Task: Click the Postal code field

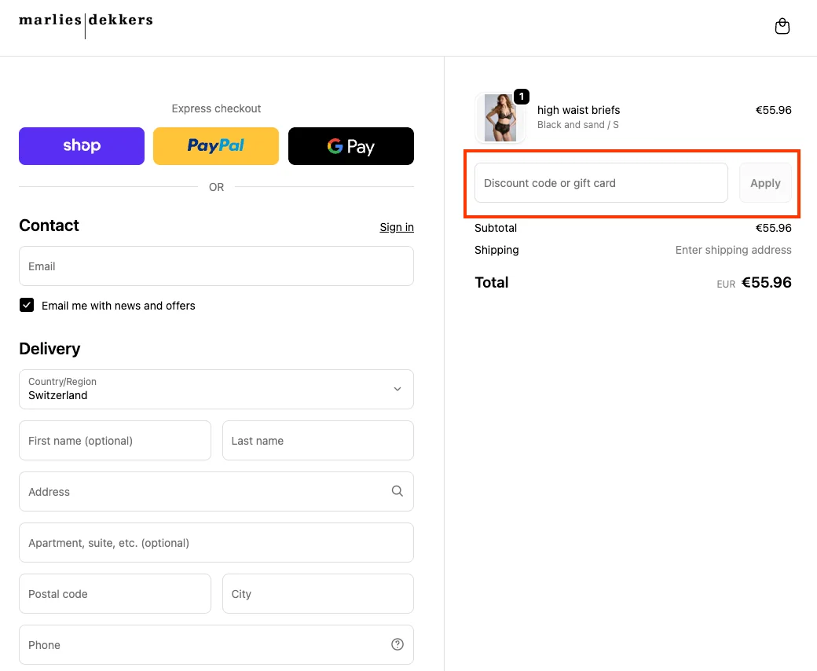Action: [x=115, y=594]
